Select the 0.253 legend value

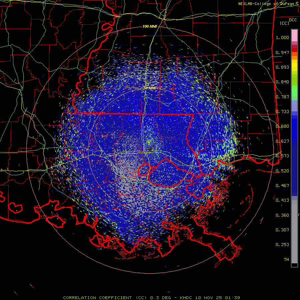point(282,245)
